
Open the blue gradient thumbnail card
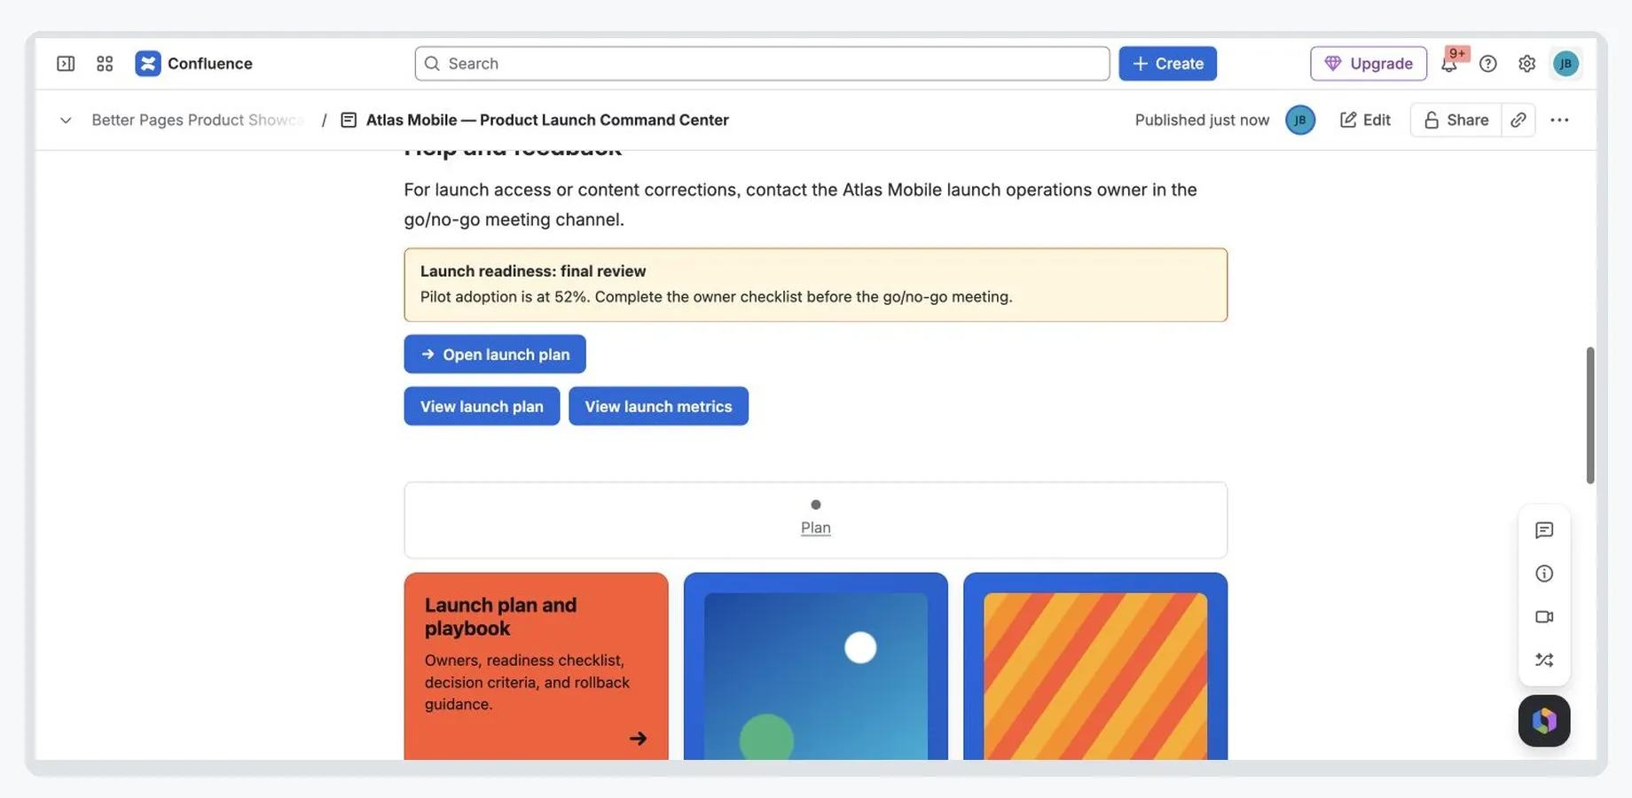tap(816, 666)
